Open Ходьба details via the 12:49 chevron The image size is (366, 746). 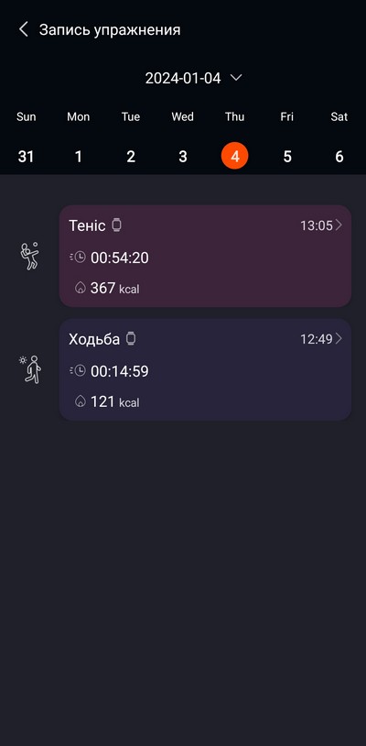(339, 339)
